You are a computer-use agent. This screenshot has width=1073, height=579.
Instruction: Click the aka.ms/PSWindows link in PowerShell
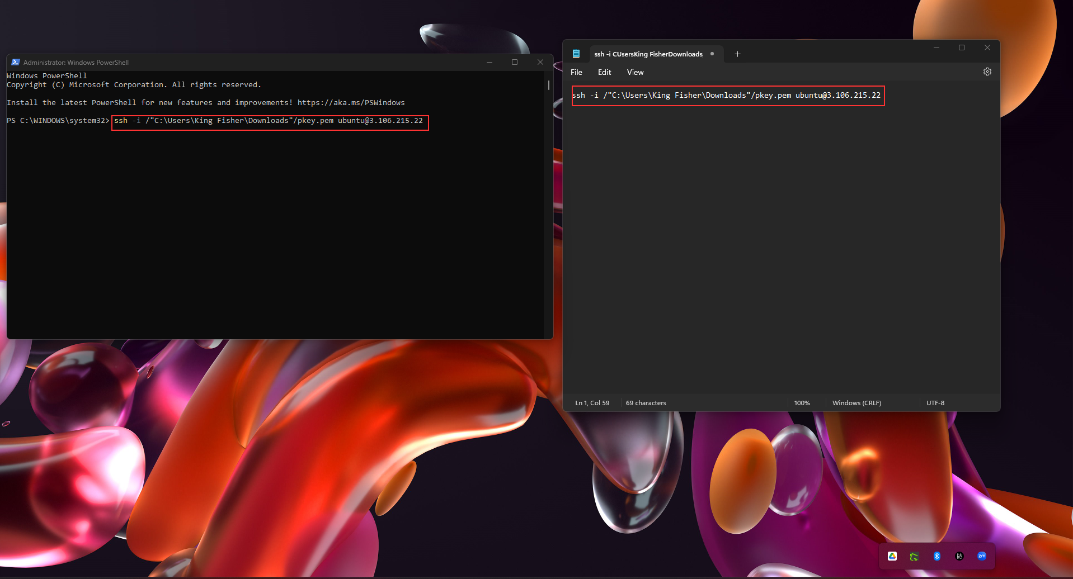(351, 102)
